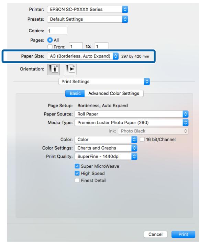199x242 pixels.
Task: Click the to page number field
Action: 101,46
